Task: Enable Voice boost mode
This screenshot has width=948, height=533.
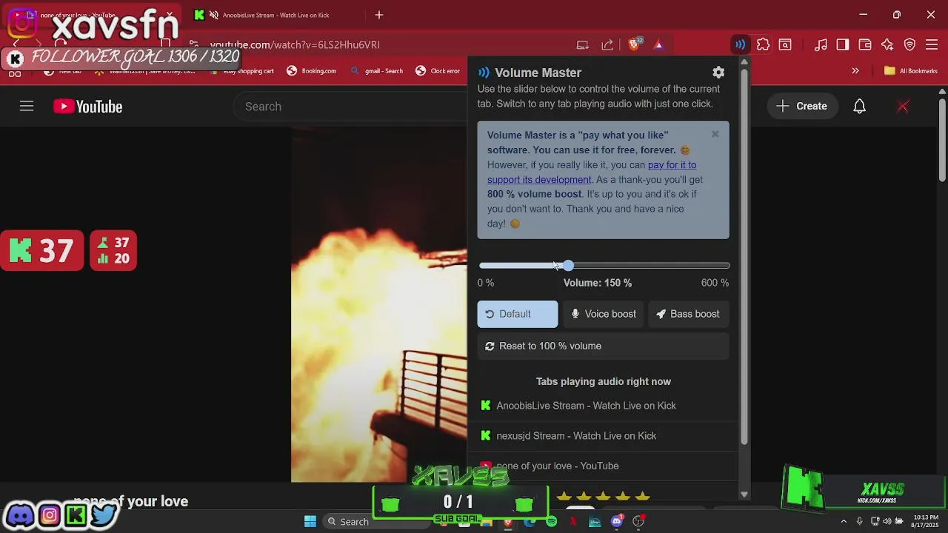Action: [x=604, y=314]
